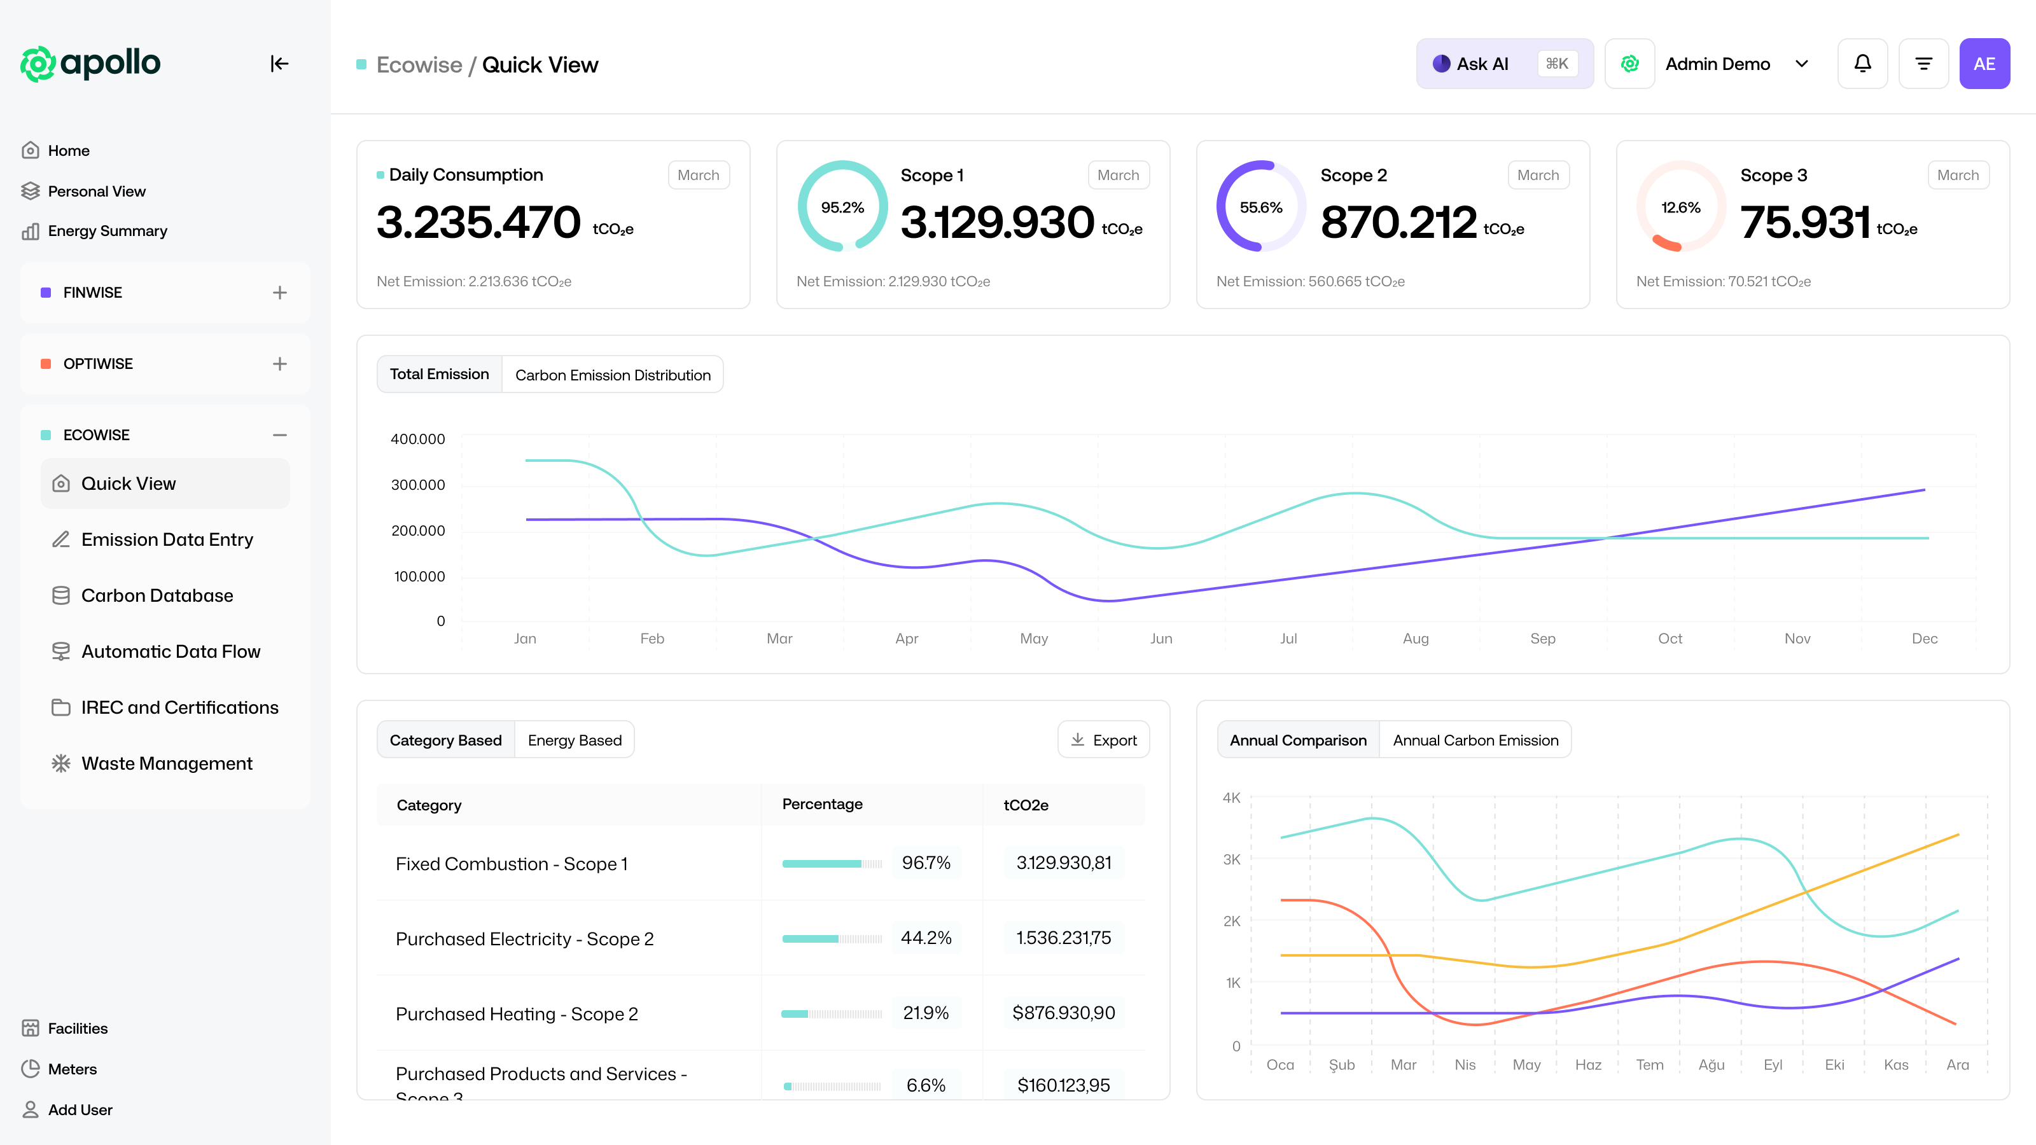Open notifications bell icon

point(1862,63)
